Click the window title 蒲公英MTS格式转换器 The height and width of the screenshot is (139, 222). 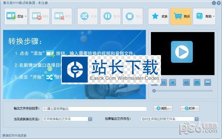click(19, 3)
